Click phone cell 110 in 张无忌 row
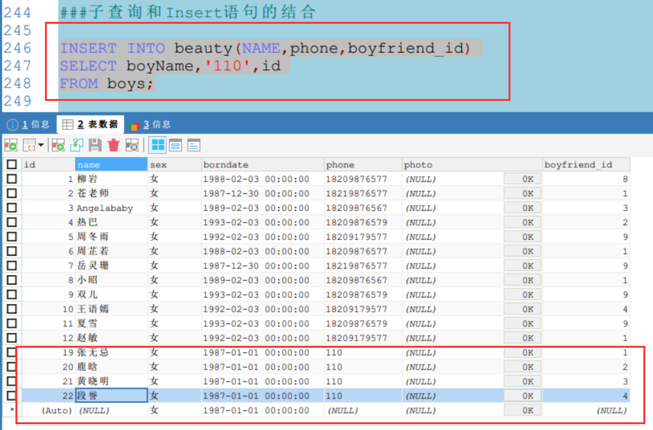653x430 pixels. coord(363,352)
